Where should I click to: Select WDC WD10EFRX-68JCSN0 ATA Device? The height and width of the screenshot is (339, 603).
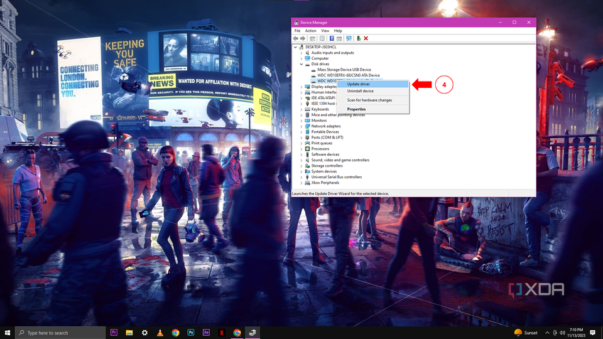349,75
